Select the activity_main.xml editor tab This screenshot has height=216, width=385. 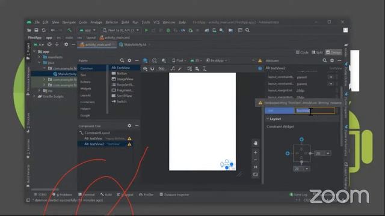click(x=97, y=44)
